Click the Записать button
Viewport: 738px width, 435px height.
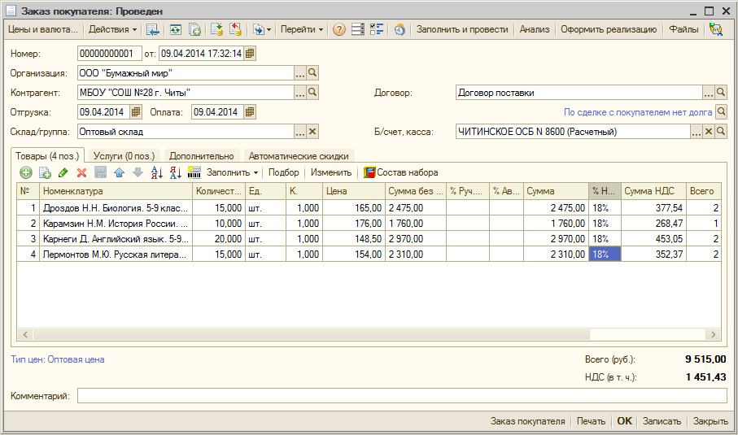(662, 421)
